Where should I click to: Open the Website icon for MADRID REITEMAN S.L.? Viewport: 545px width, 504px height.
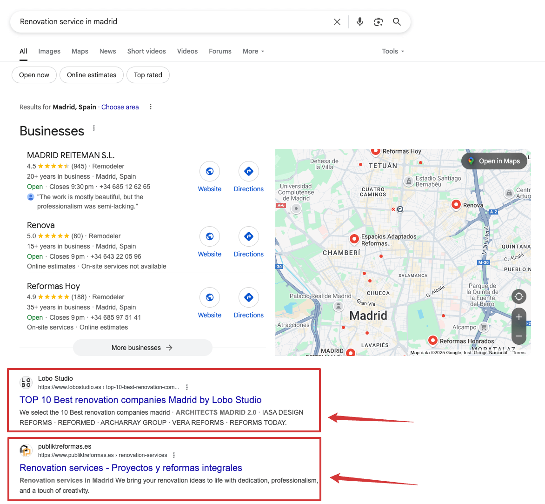209,171
